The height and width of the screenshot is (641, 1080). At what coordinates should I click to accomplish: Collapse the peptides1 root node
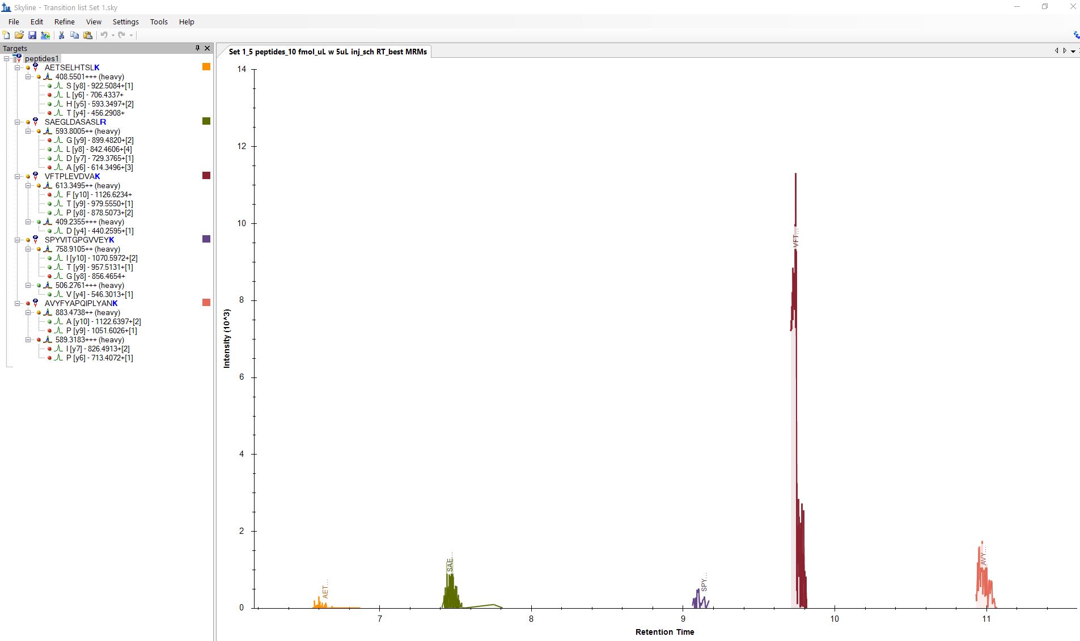(x=7, y=59)
